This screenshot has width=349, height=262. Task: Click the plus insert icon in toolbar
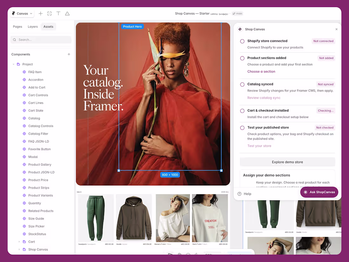pyautogui.click(x=41, y=14)
